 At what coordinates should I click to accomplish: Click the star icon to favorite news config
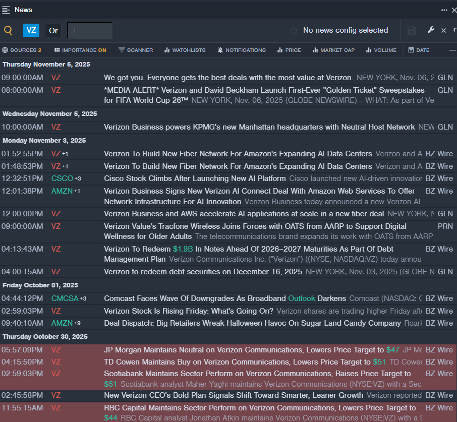(x=294, y=30)
